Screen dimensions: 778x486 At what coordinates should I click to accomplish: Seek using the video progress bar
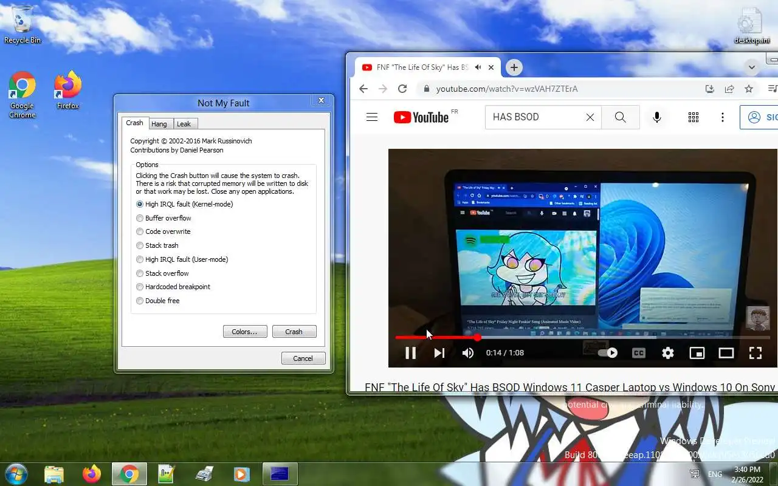click(582, 337)
